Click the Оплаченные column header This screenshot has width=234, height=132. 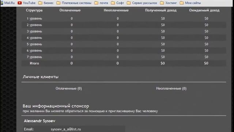click(x=70, y=10)
